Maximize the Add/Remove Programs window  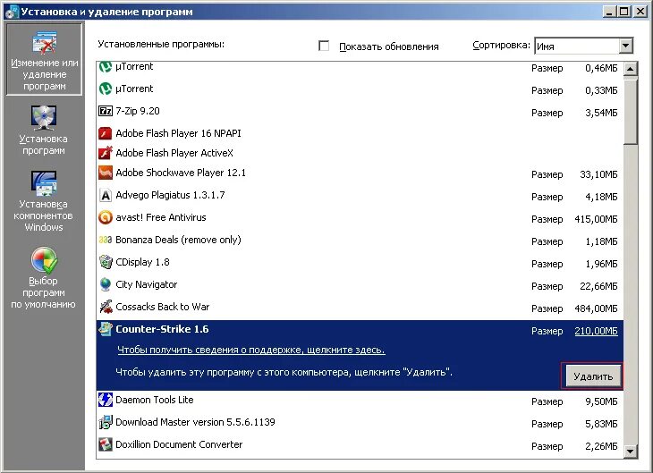click(x=623, y=12)
